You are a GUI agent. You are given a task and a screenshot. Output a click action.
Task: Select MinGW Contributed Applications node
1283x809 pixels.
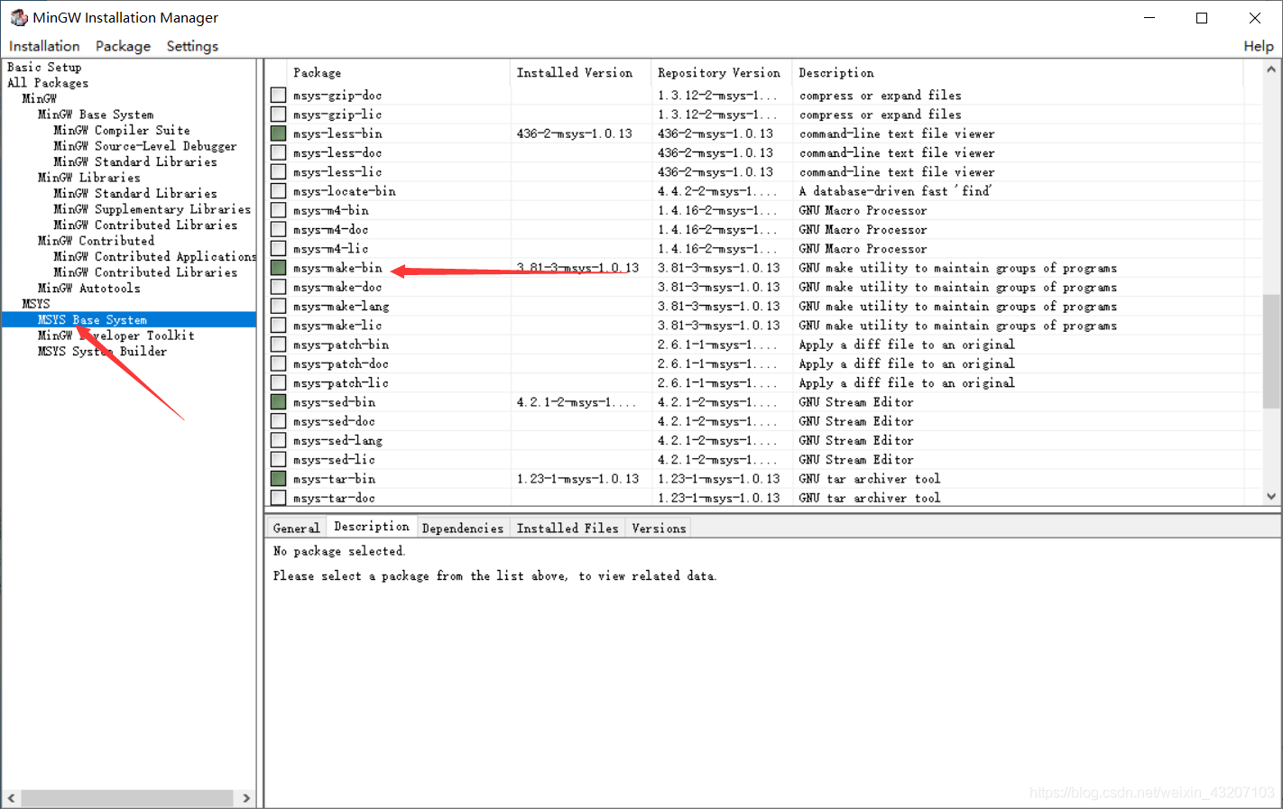click(154, 256)
